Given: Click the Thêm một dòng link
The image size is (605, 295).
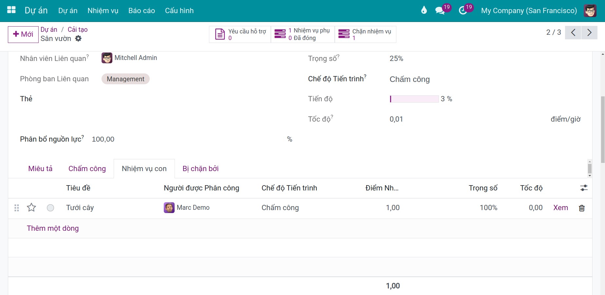Looking at the screenshot, I should pyautogui.click(x=53, y=228).
